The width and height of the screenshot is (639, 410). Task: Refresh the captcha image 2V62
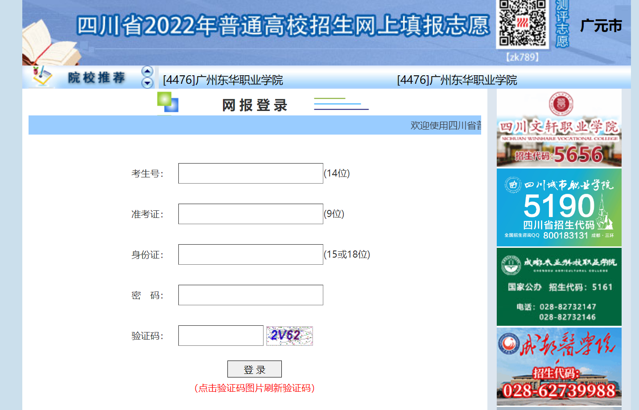point(289,336)
